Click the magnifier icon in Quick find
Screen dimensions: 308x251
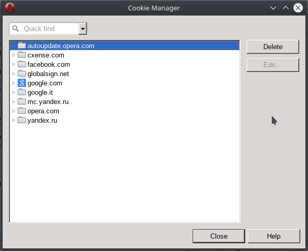pos(16,28)
